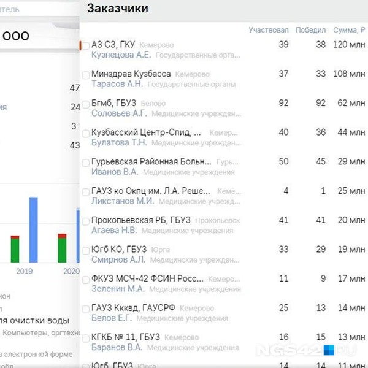Open customer Минздрав Кузбасса
This screenshot has height=368, width=368.
click(x=131, y=74)
